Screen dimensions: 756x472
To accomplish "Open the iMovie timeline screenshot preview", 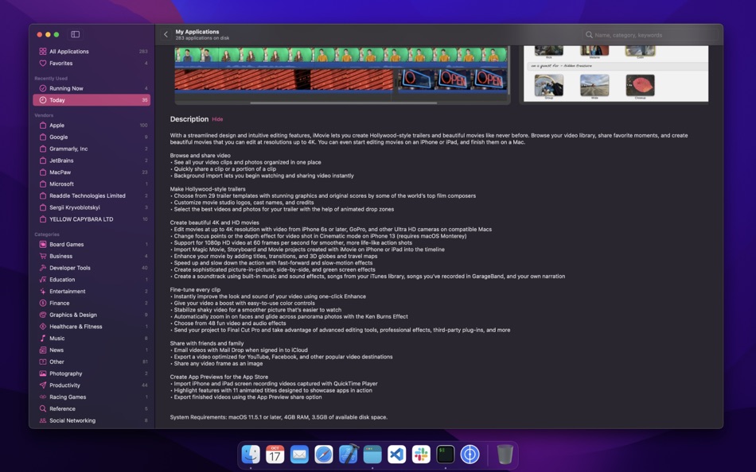I will 342,75.
